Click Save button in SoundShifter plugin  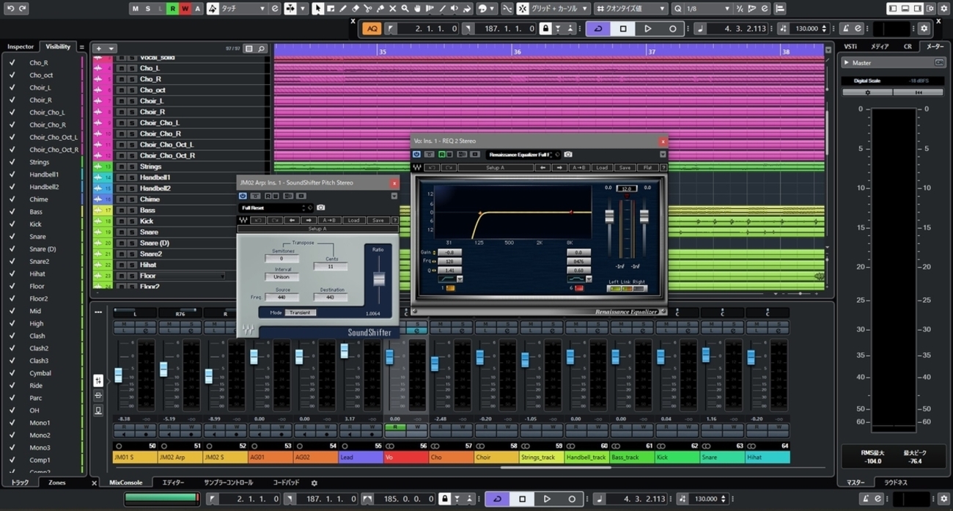pyautogui.click(x=377, y=220)
